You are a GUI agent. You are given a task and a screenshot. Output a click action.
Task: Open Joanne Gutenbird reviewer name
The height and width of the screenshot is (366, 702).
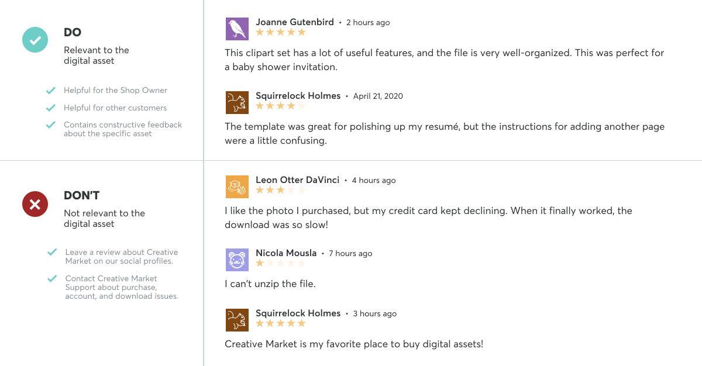click(x=295, y=22)
